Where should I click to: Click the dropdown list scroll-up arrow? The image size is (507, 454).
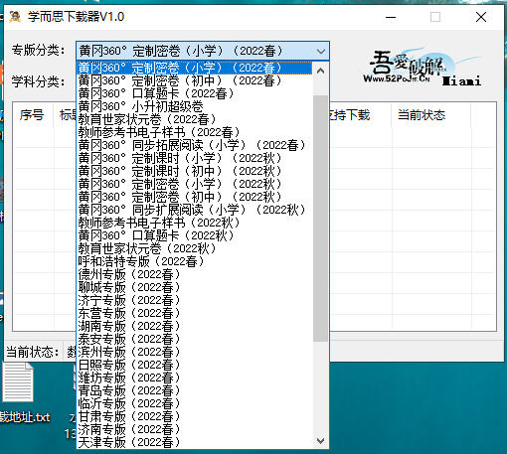tap(320, 71)
